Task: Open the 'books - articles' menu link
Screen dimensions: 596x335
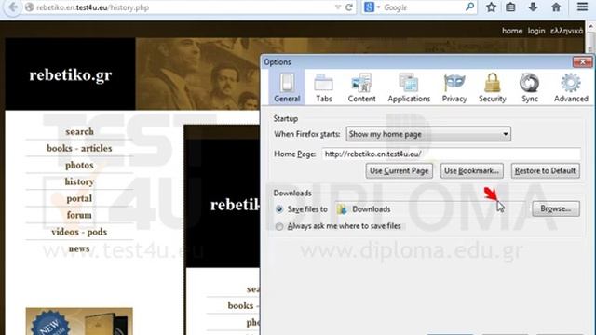Action: (x=79, y=148)
